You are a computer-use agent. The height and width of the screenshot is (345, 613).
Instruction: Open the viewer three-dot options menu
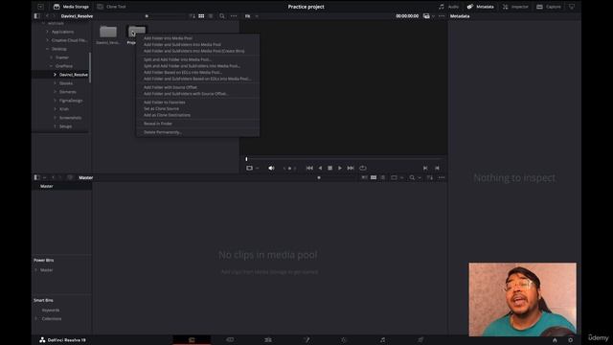point(442,16)
